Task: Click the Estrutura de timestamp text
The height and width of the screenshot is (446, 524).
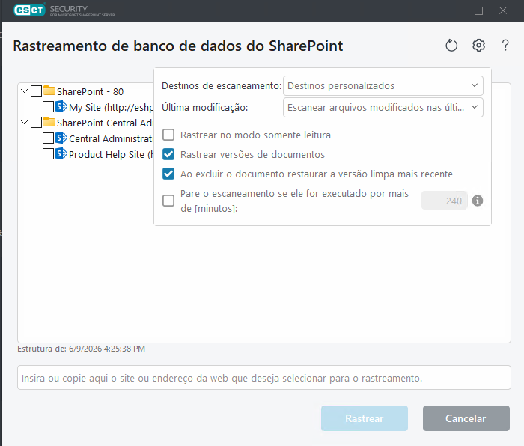Action: [x=81, y=349]
